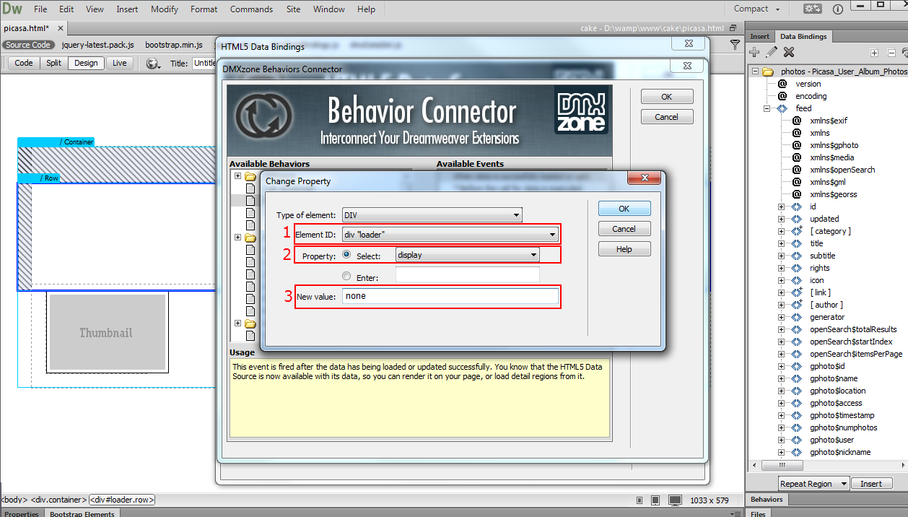The height and width of the screenshot is (517, 908).
Task: Open the Repeat Region dropdown
Action: [813, 484]
